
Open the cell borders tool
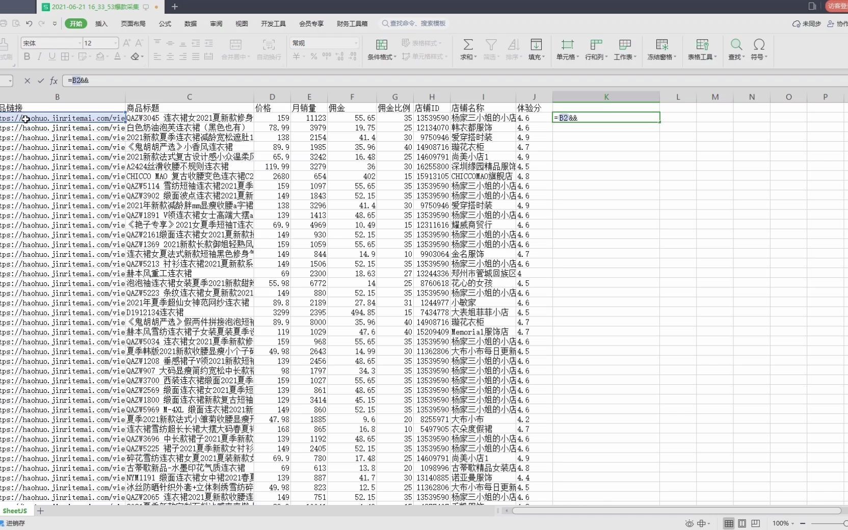[65, 57]
